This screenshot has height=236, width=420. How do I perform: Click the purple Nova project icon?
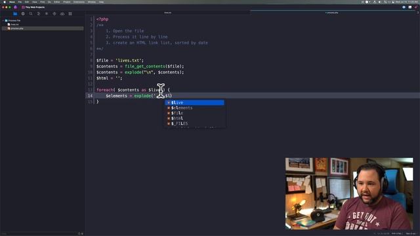16,7
